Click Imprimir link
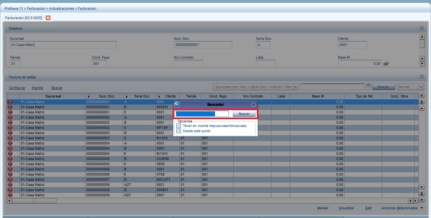Viewport: 431px width, 218px height. (38, 88)
